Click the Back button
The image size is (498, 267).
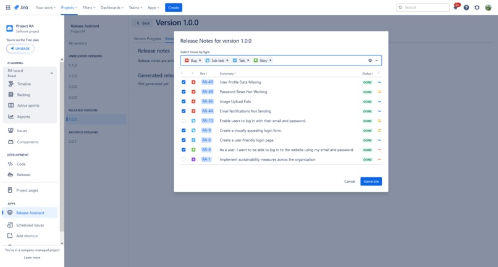[x=143, y=23]
